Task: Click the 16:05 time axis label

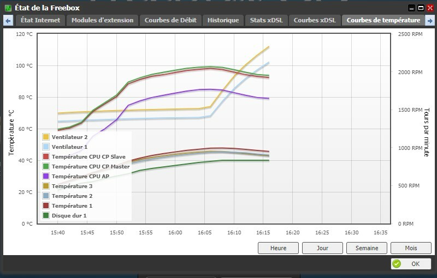Action: coord(204,232)
